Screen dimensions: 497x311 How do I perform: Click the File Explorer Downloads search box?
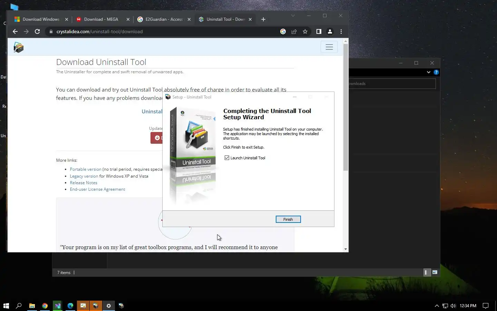392,84
